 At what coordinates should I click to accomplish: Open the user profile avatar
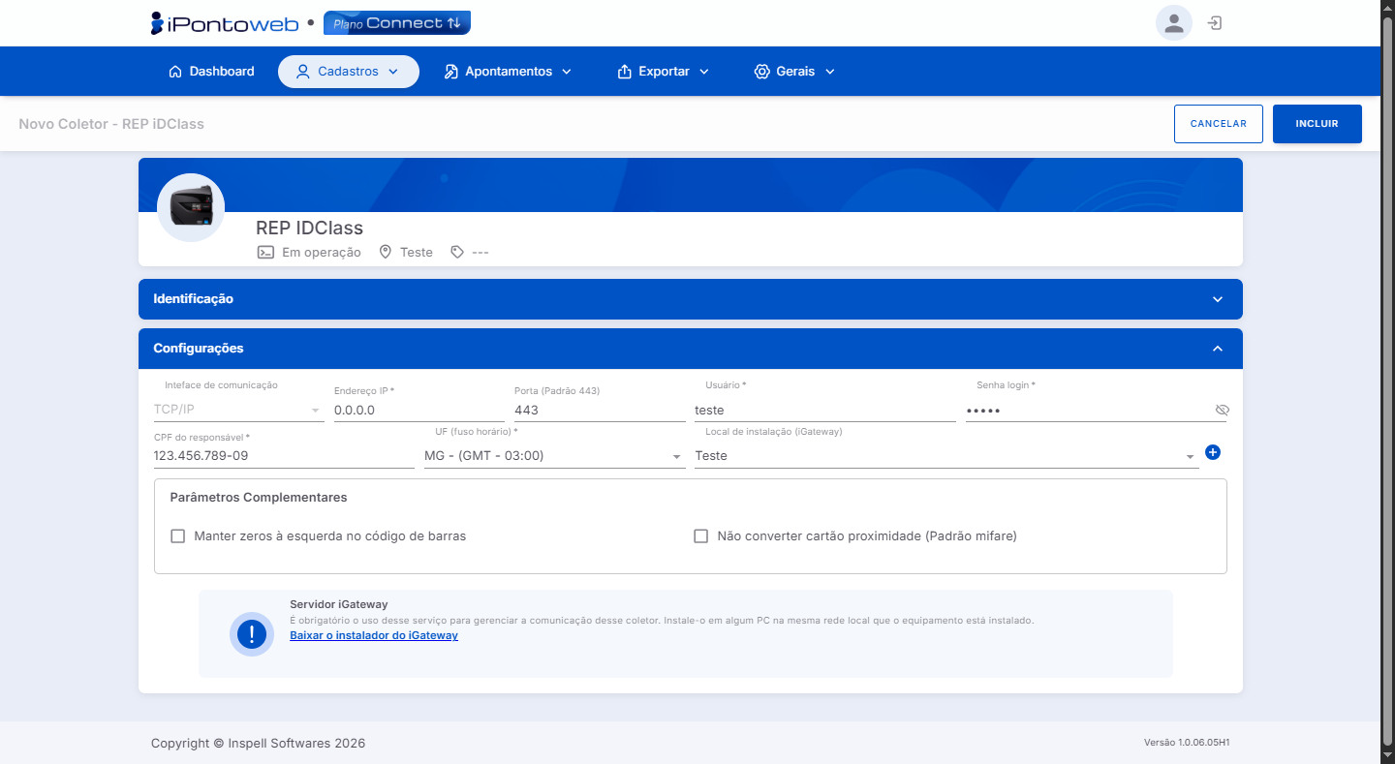pyautogui.click(x=1174, y=23)
